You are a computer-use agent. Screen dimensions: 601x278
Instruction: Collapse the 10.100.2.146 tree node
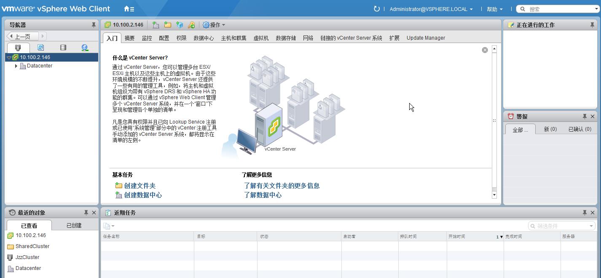coord(9,57)
